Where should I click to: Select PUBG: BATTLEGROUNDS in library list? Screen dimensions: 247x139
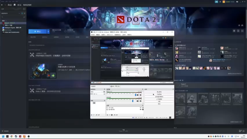pyautogui.click(x=12, y=32)
